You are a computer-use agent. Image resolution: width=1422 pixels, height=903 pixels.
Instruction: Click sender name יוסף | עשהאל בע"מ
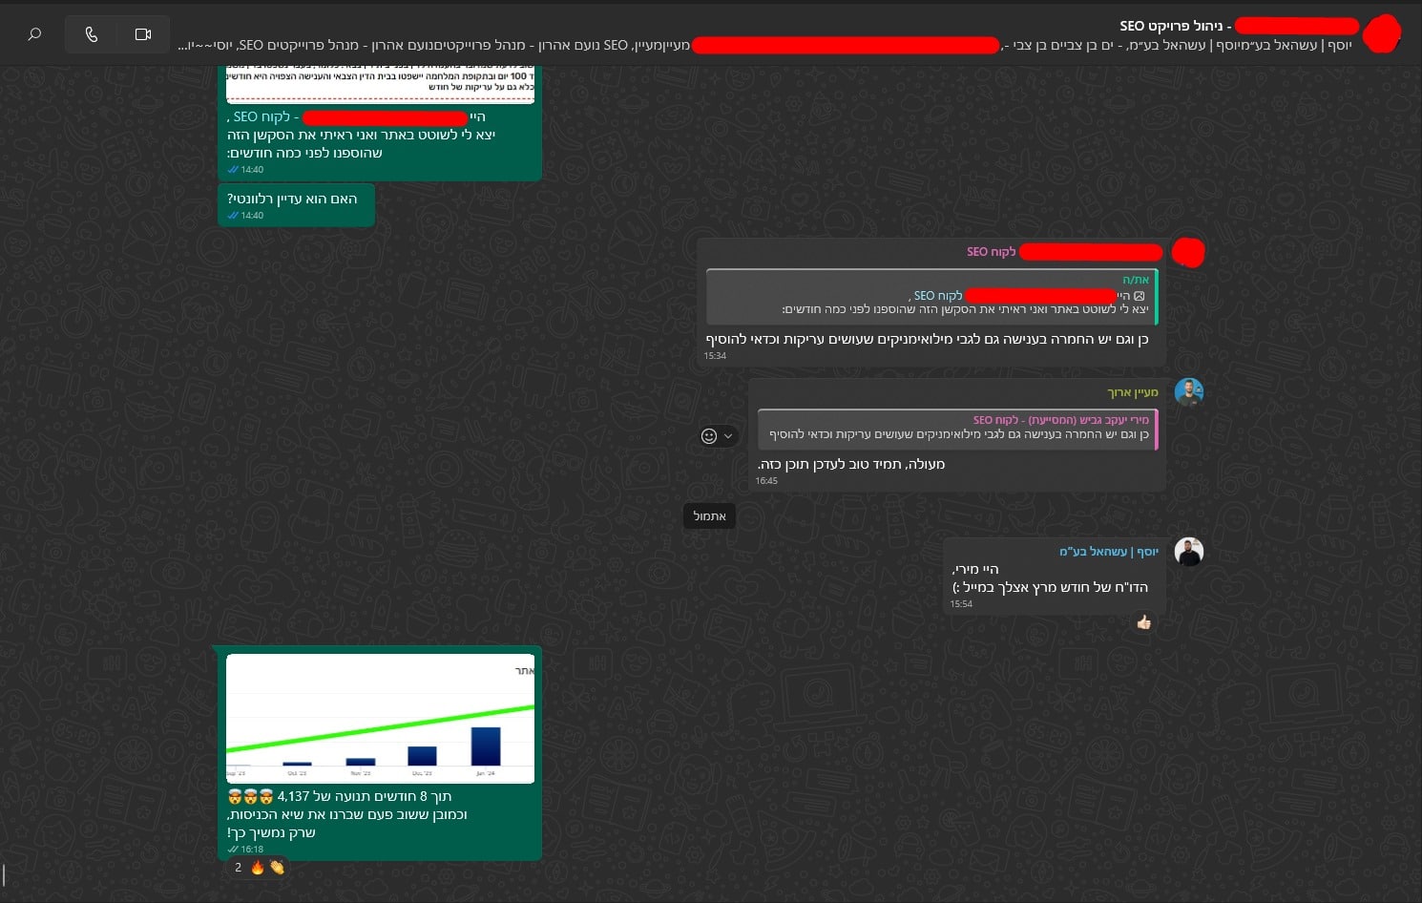click(1108, 552)
